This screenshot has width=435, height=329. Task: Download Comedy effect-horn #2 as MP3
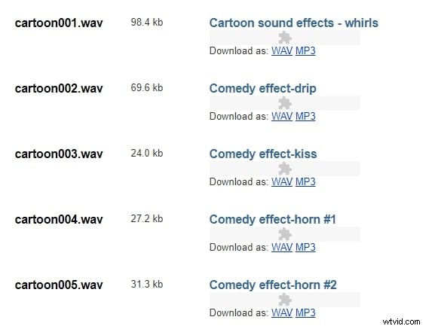tap(305, 312)
